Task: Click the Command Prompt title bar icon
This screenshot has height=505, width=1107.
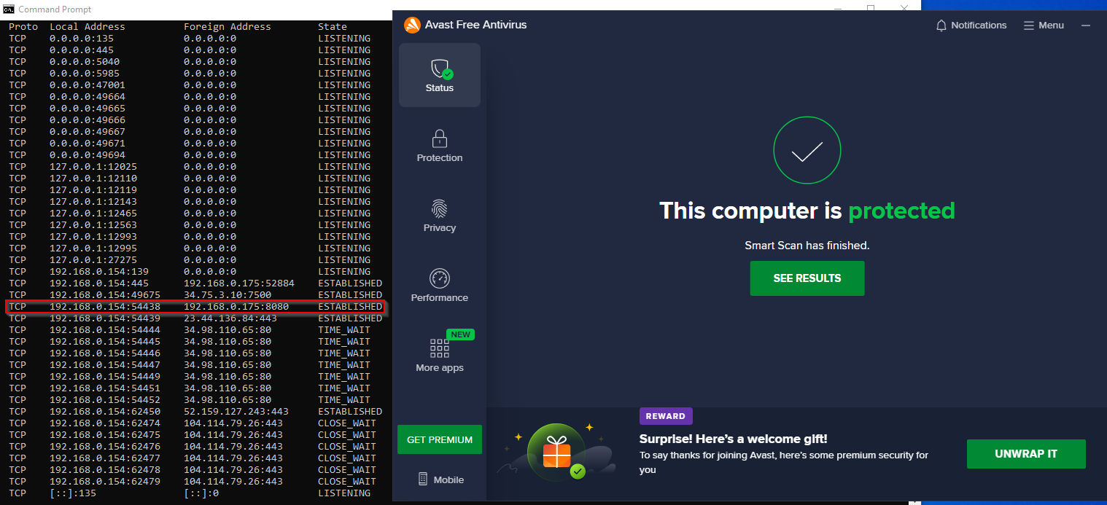Action: [9, 9]
